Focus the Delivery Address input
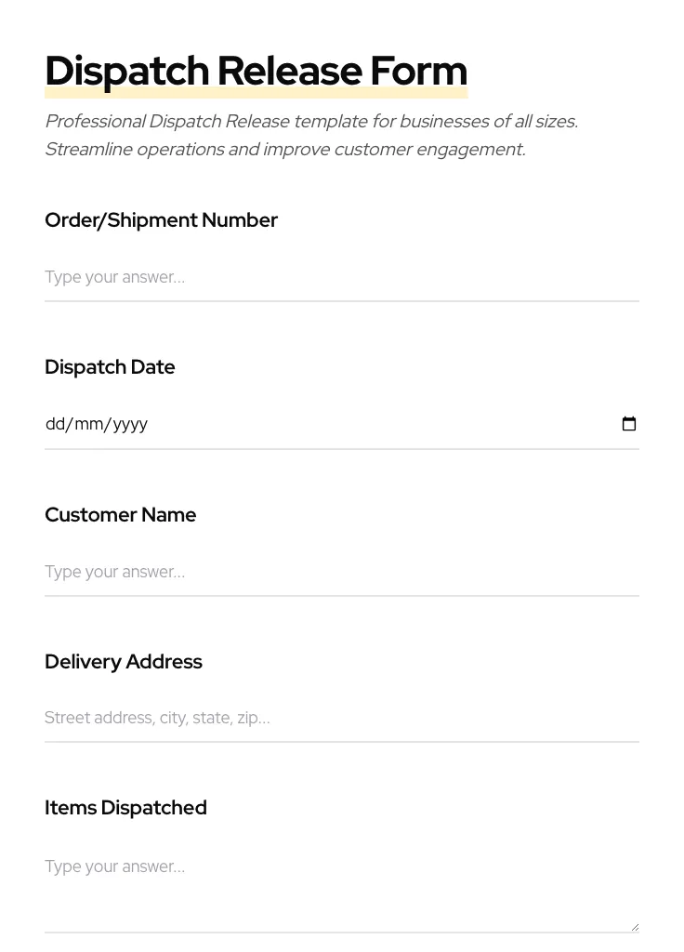 341,718
